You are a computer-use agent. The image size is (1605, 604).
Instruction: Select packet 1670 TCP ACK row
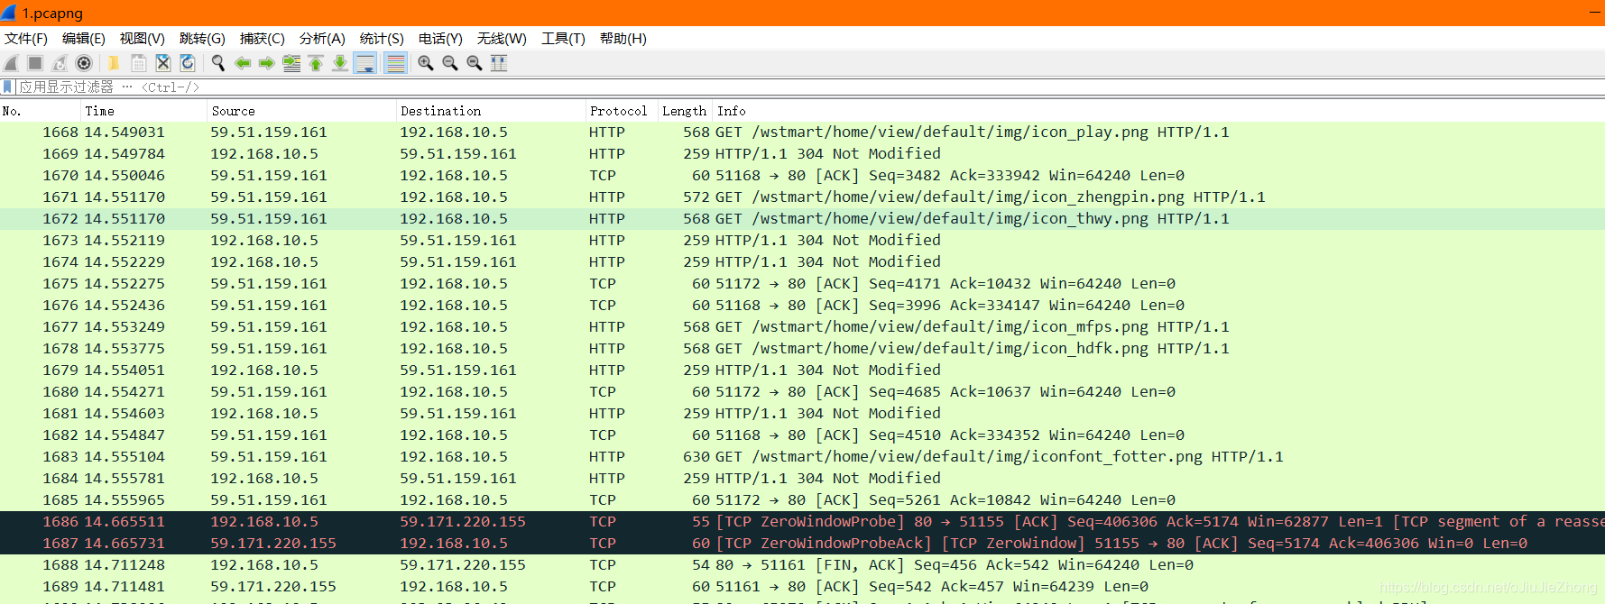[802, 176]
